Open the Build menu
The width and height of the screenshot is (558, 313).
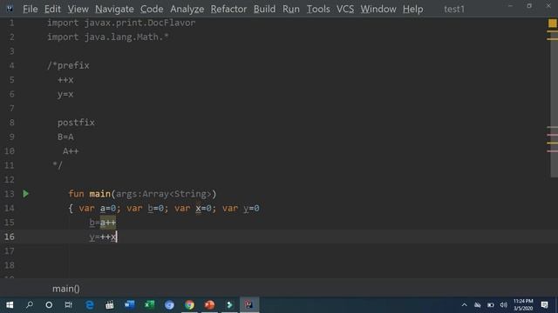264,9
